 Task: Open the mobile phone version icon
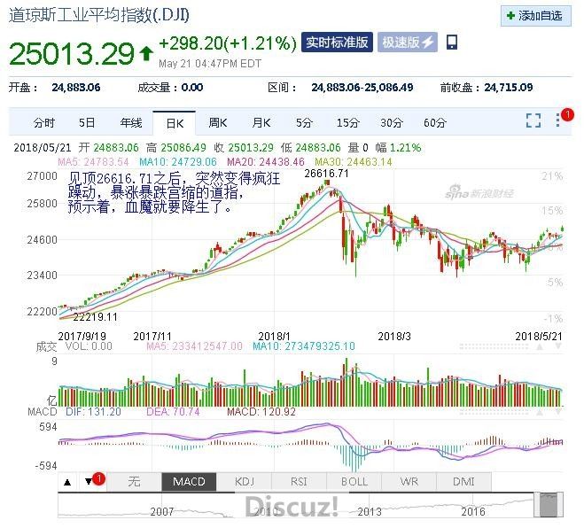point(452,42)
